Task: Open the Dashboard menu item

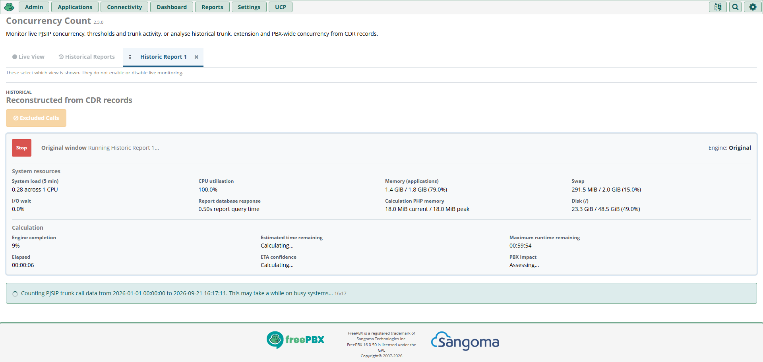Action: 172,7
